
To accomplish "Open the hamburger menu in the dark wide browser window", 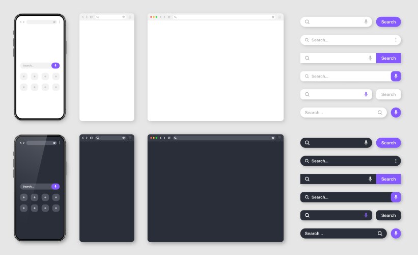I will 279,138.
